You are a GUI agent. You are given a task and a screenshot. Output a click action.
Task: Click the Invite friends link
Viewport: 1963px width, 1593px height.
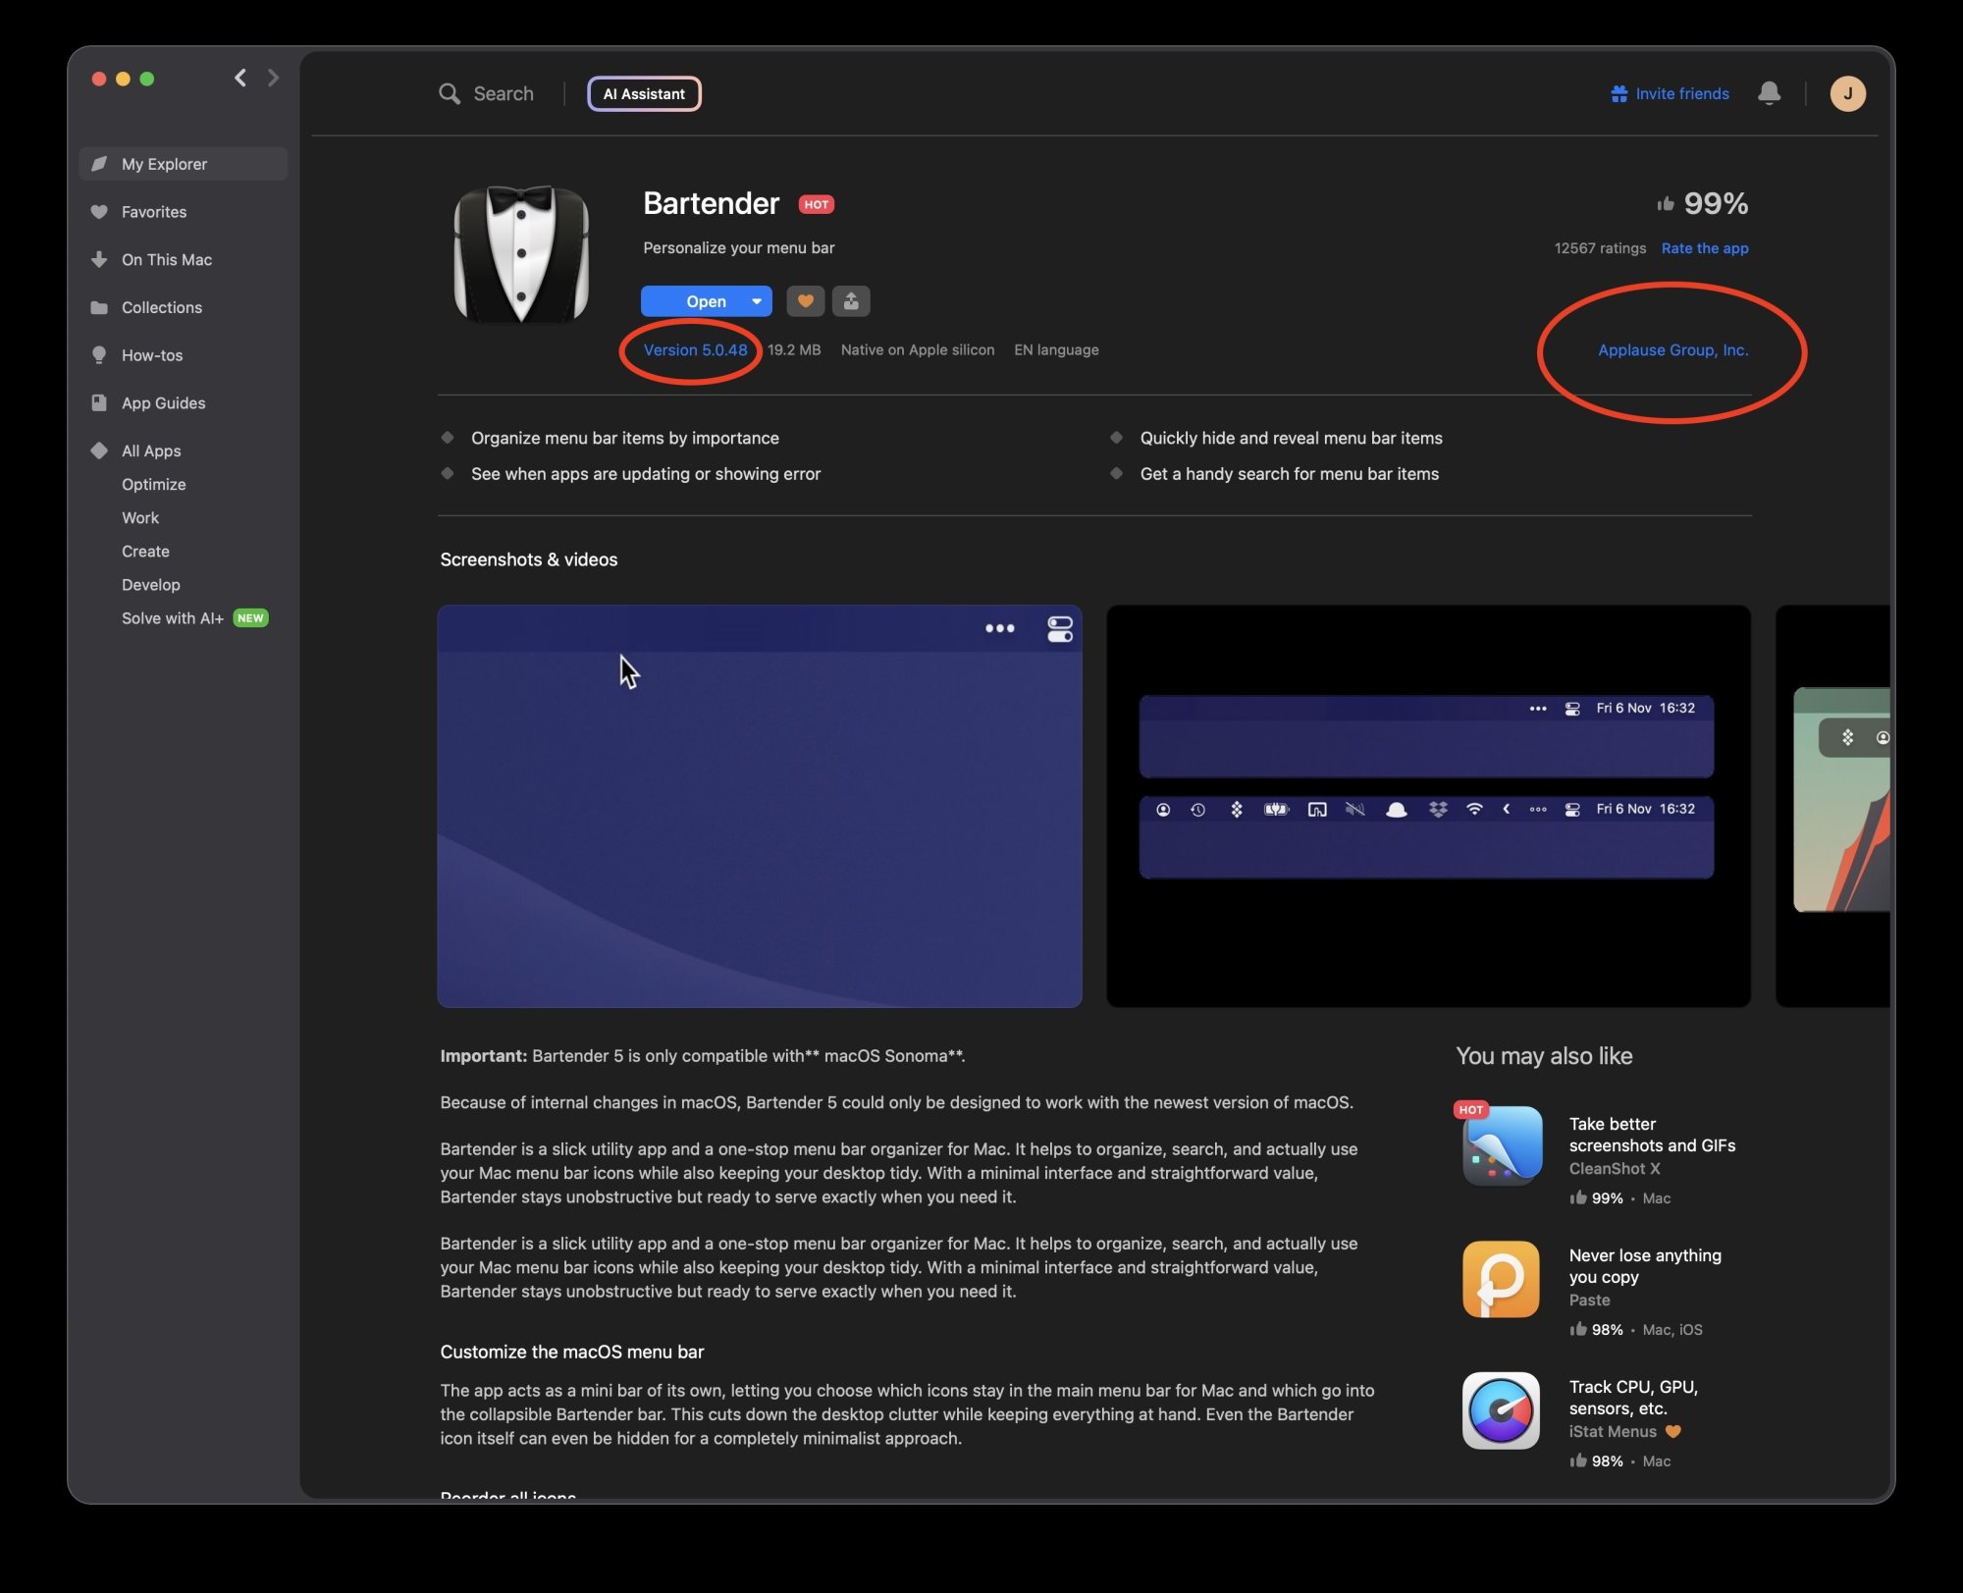pos(1682,94)
